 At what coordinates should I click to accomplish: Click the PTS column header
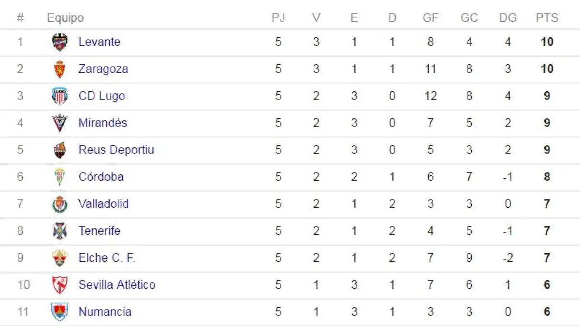pos(547,18)
